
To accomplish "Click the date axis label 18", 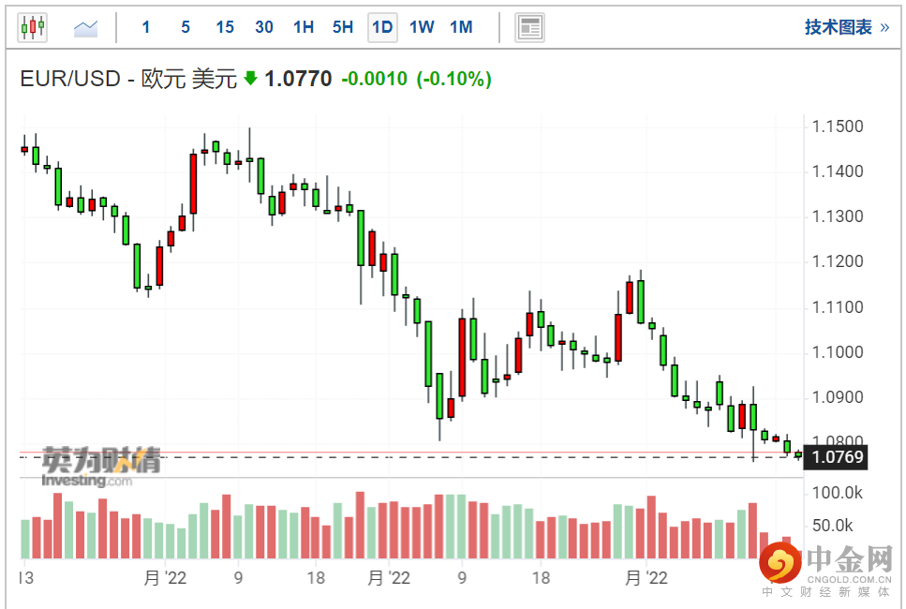I will click(x=317, y=578).
